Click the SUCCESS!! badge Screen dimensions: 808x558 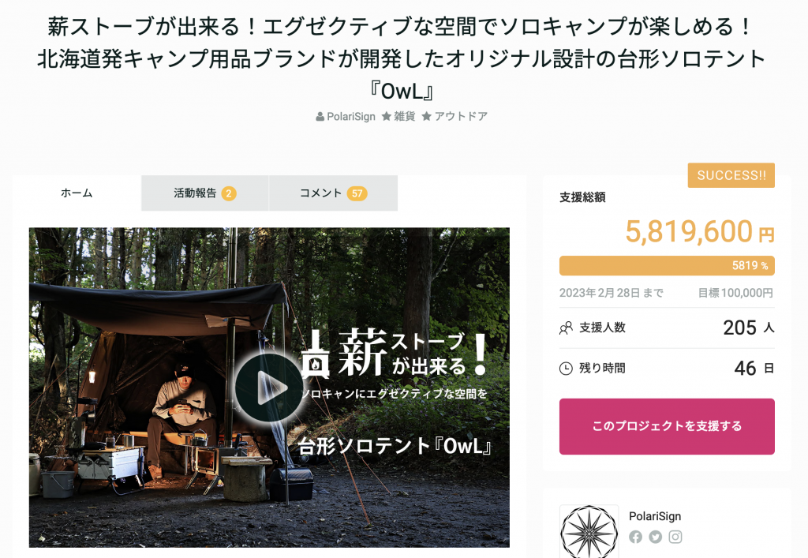click(731, 175)
